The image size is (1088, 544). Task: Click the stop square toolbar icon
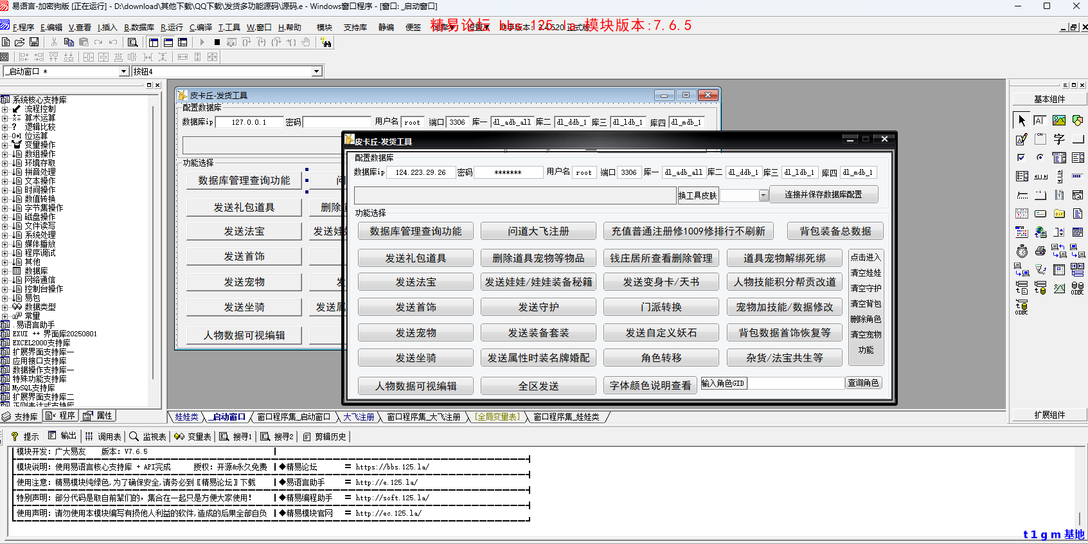click(x=217, y=42)
